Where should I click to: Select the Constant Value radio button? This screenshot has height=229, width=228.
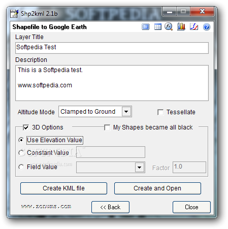point(21,153)
